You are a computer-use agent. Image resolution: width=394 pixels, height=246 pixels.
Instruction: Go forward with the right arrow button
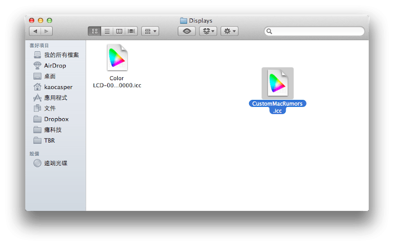click(x=46, y=31)
